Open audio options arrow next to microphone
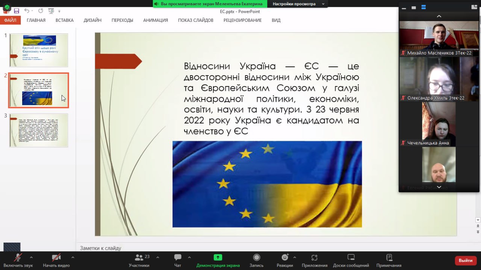481x270 pixels. click(x=31, y=258)
